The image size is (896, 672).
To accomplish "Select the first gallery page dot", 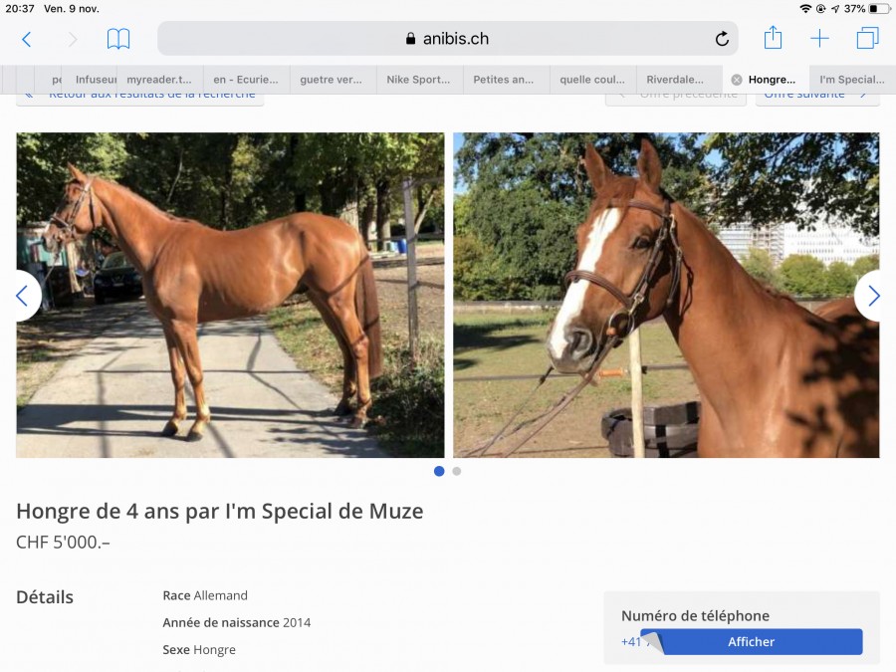I will point(439,471).
